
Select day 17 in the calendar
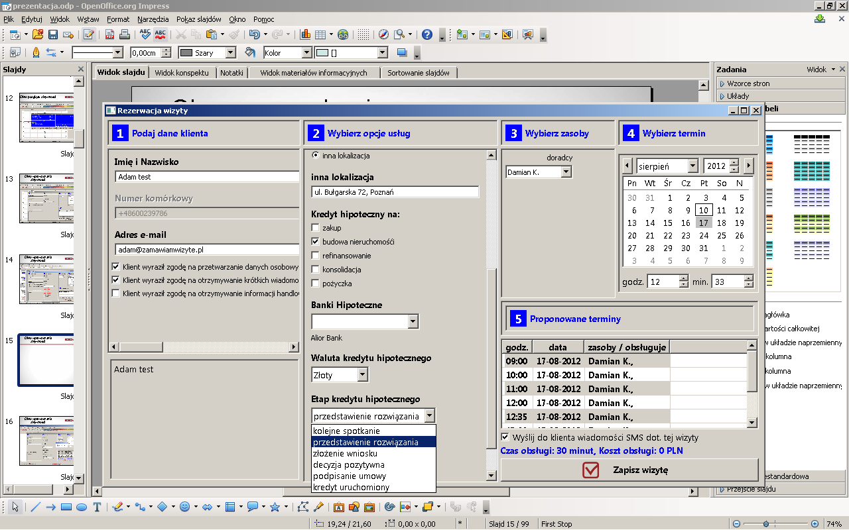[704, 223]
